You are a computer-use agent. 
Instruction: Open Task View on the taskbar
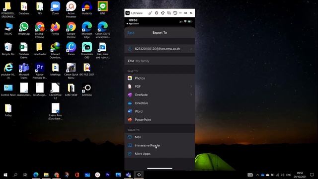(25, 175)
